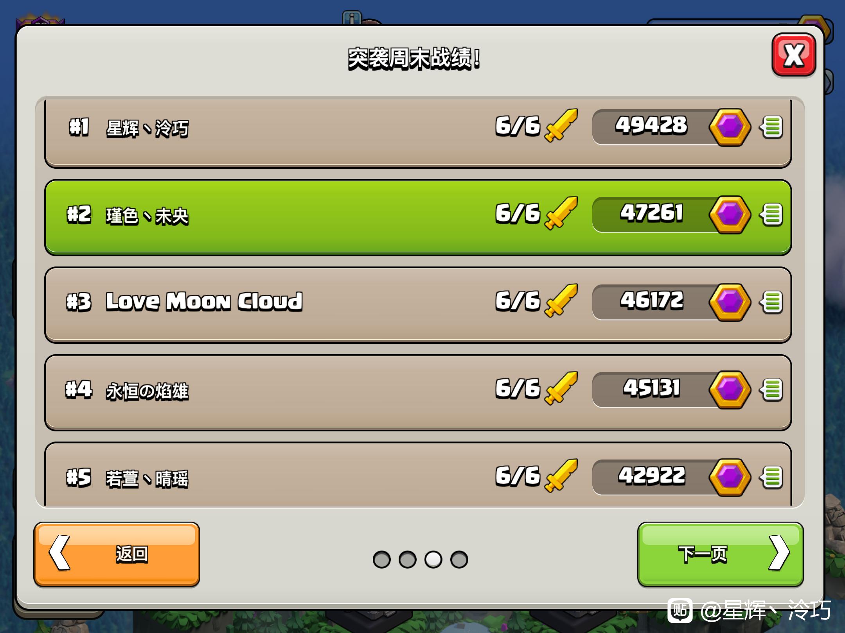Go to next page with 下一页 button
This screenshot has height=633, width=845.
[721, 554]
